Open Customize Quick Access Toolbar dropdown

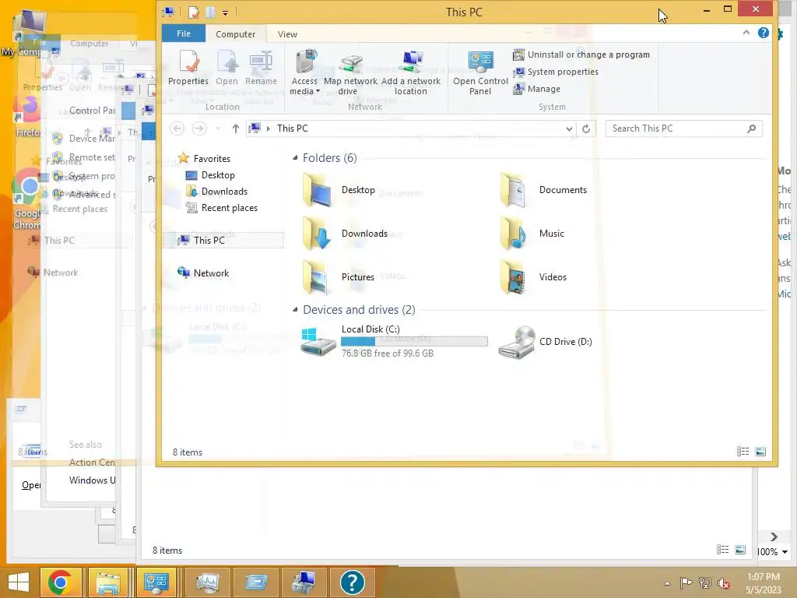tap(225, 12)
